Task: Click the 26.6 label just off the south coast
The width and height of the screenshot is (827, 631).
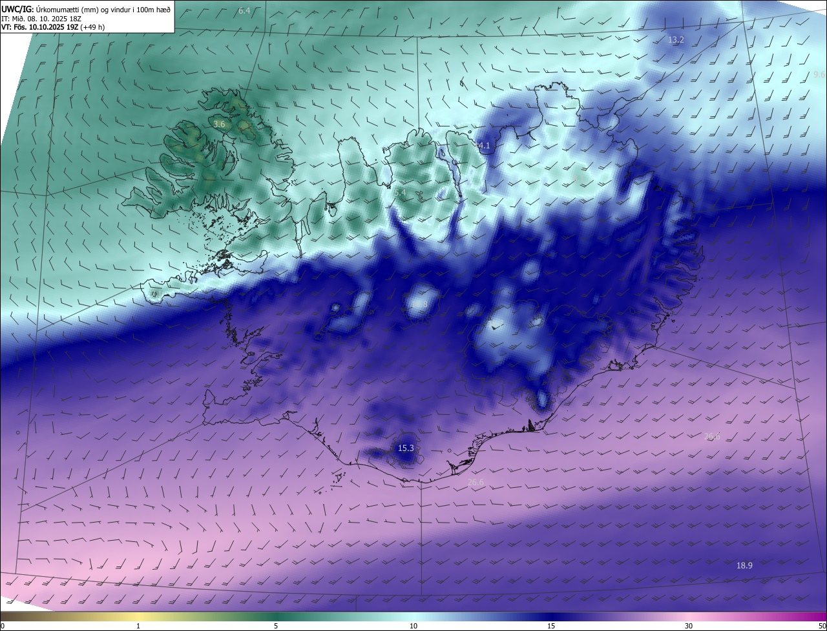Action: 476,483
